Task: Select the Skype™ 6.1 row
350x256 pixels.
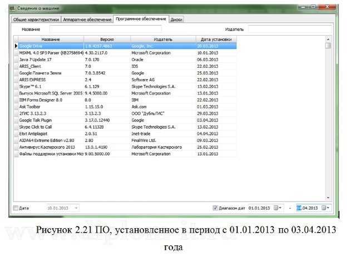Action: (127, 86)
